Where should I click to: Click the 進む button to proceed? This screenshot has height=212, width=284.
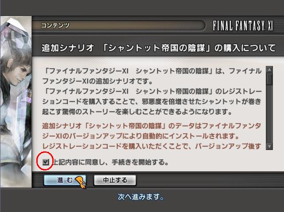tap(65, 180)
